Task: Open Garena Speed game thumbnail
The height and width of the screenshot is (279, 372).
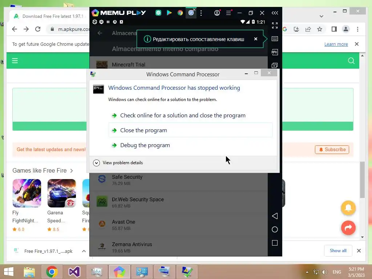Action: click(62, 193)
